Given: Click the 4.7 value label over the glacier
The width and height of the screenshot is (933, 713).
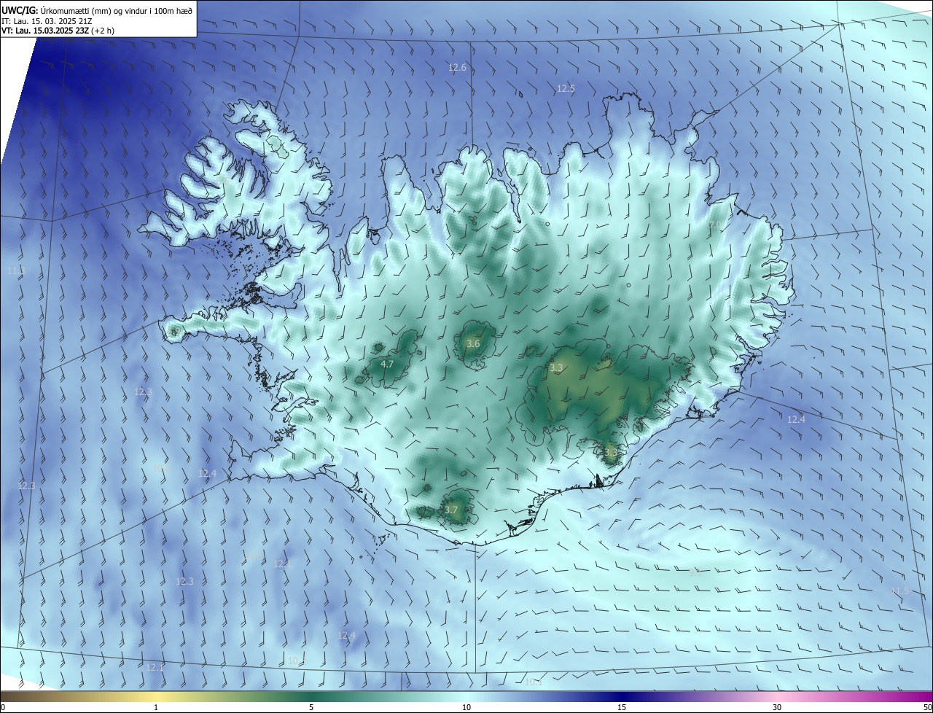Looking at the screenshot, I should pos(387,364).
